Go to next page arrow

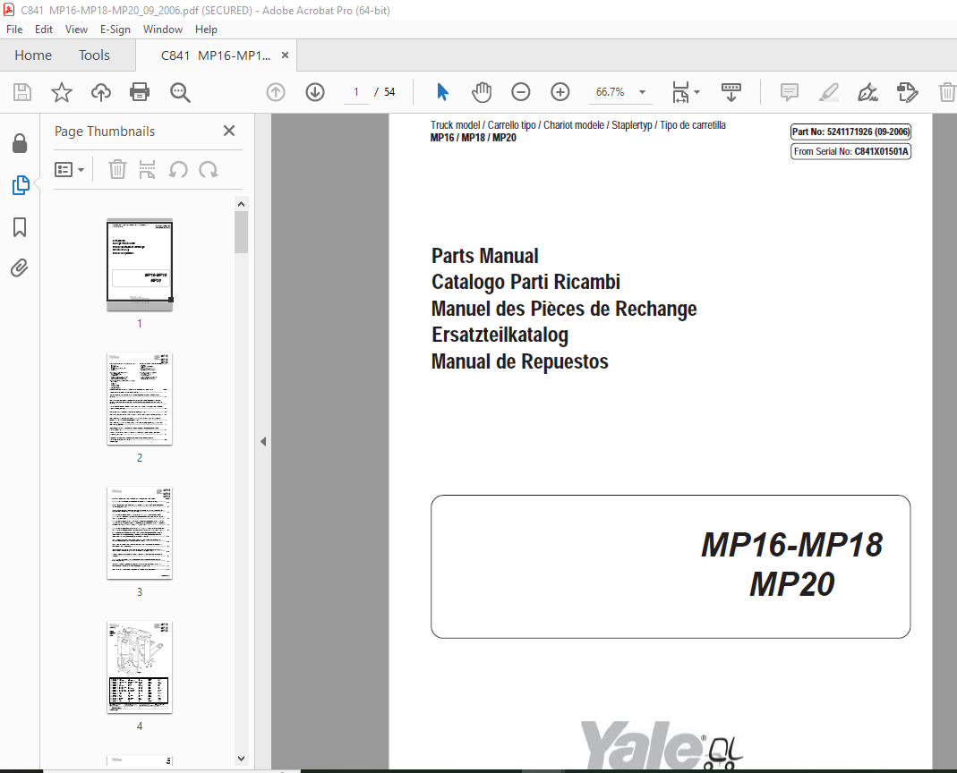point(315,92)
